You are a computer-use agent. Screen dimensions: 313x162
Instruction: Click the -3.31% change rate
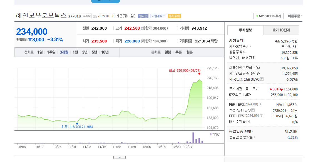tap(55, 40)
